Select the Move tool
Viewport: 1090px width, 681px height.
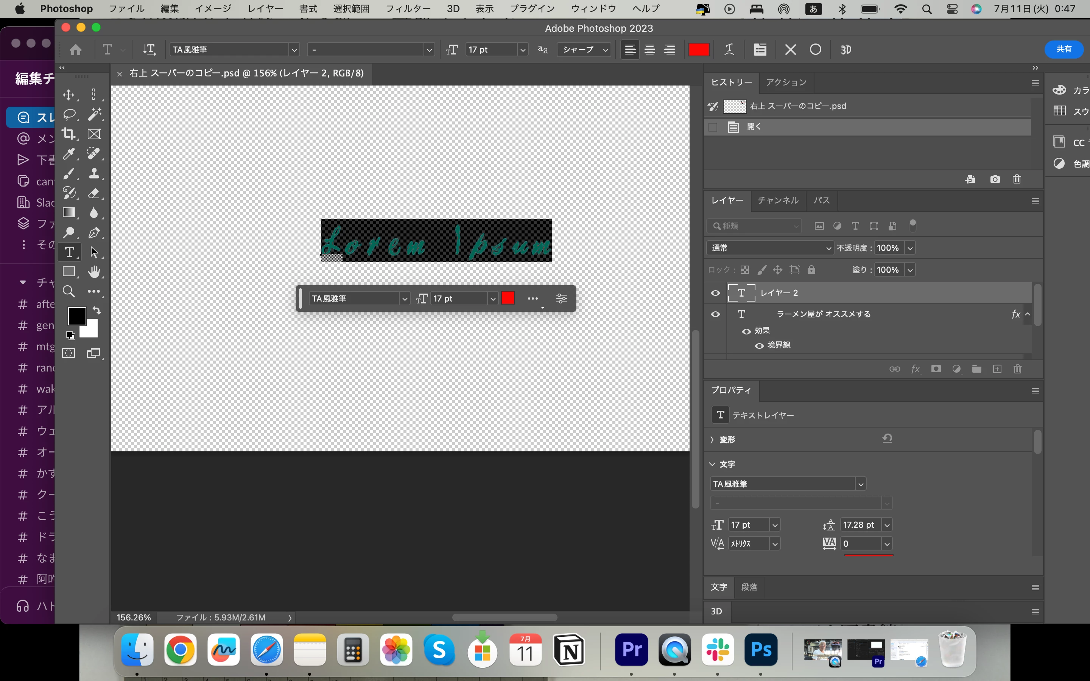point(69,95)
